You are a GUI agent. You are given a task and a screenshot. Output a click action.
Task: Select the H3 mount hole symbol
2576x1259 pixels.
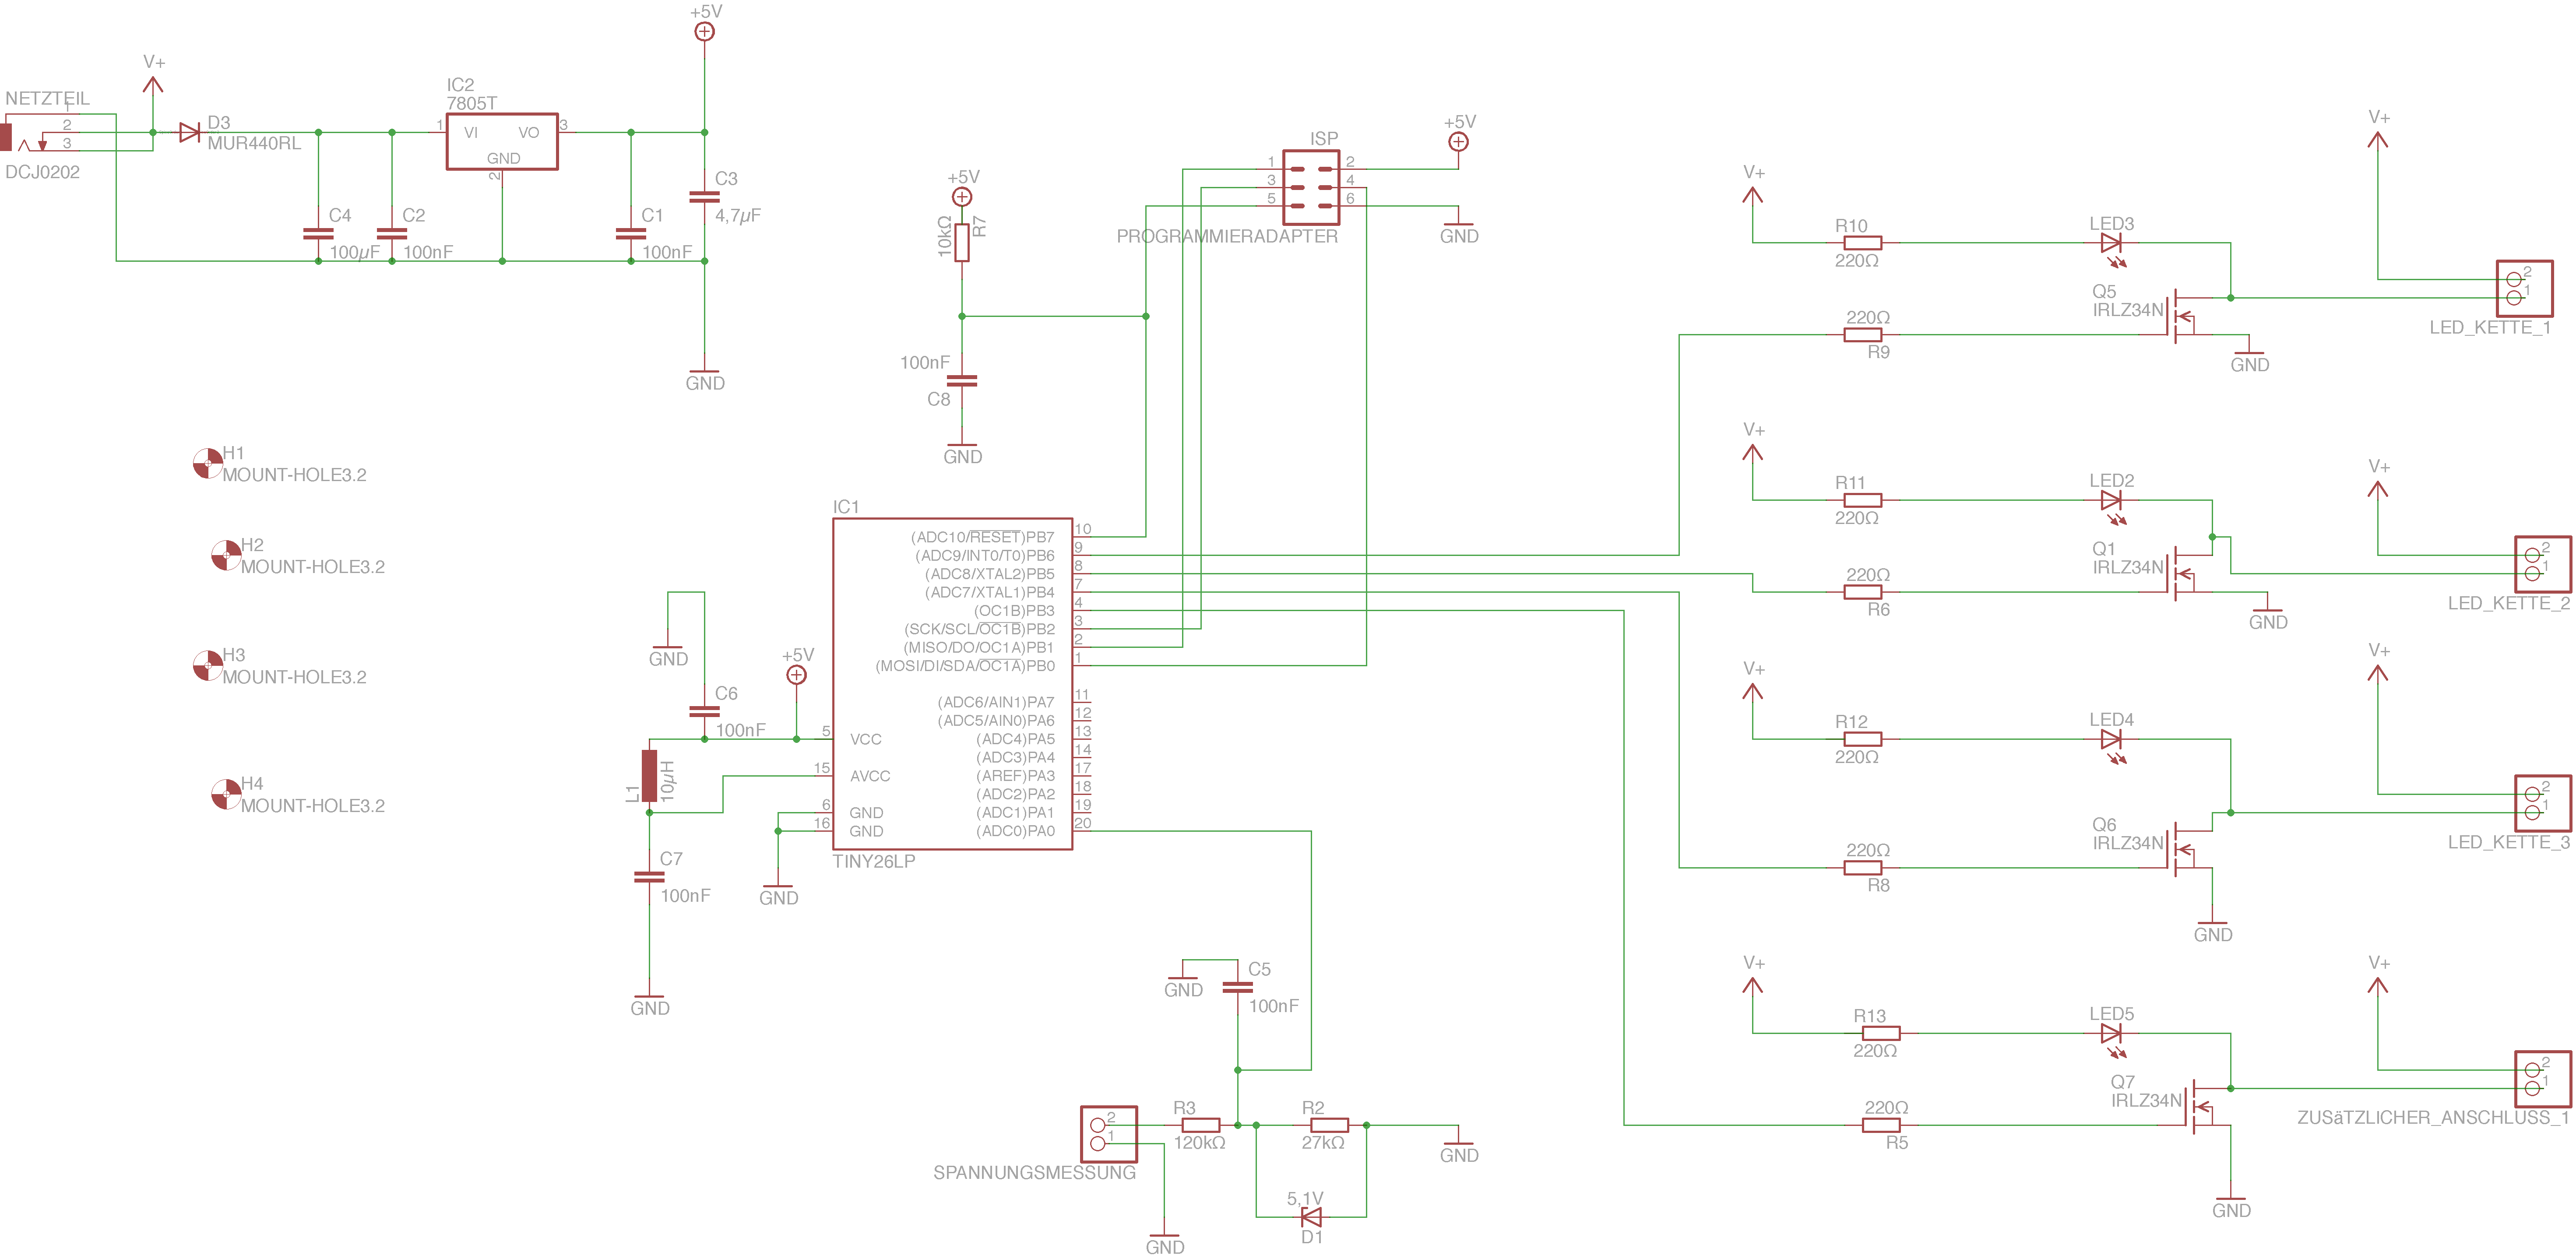point(207,665)
